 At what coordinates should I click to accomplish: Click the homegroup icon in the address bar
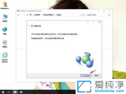[30, 15]
